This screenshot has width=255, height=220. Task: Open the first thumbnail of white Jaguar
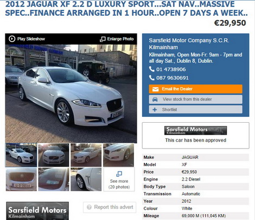coord(21,155)
